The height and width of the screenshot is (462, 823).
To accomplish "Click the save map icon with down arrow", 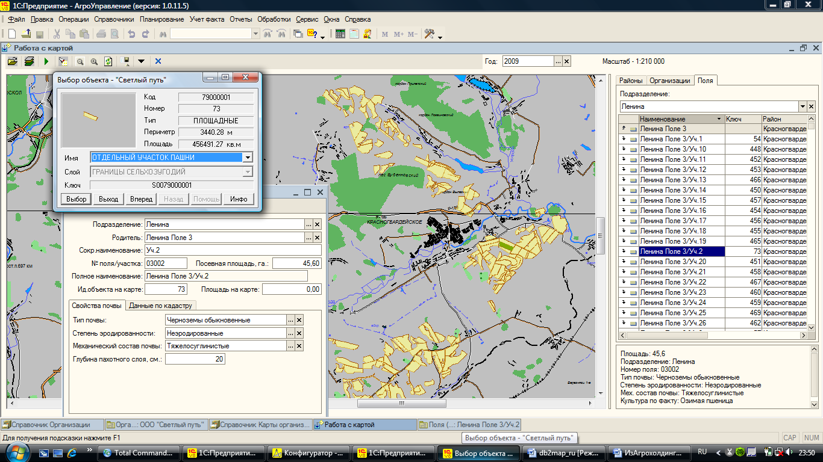I will click(x=126, y=61).
